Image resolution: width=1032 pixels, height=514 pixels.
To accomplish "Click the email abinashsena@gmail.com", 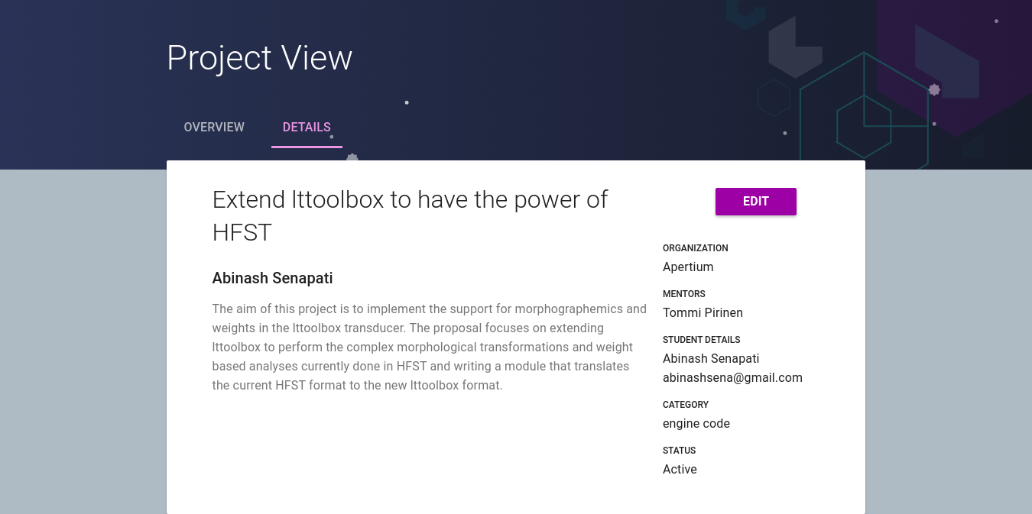I will [732, 377].
